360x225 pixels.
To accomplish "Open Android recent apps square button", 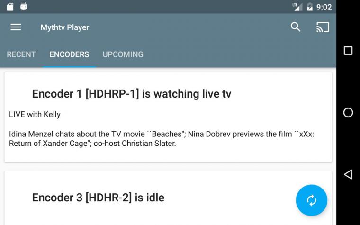I will click(x=348, y=51).
